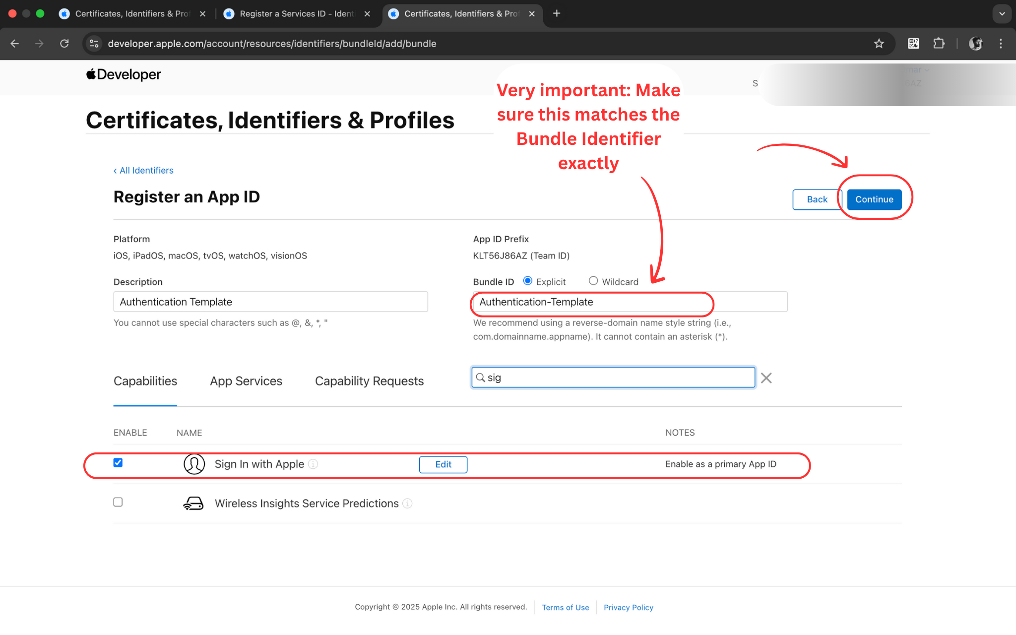Enable Wireless Insights Service Predictions checkbox

(x=118, y=502)
